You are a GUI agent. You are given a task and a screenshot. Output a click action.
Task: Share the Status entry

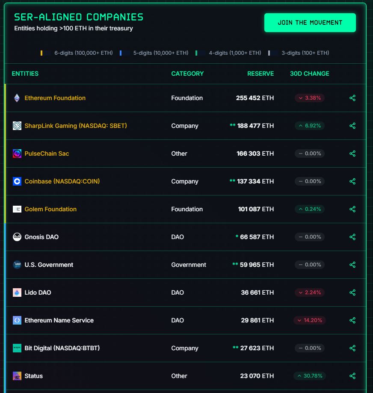pyautogui.click(x=352, y=376)
